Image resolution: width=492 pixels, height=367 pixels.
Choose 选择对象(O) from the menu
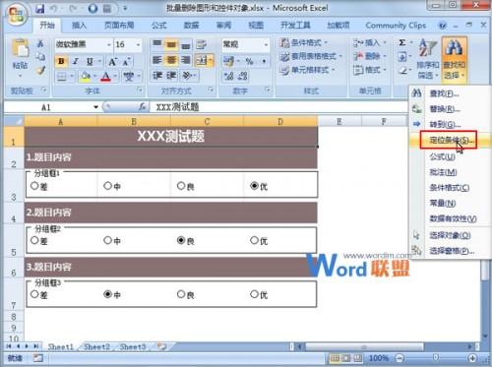(451, 235)
